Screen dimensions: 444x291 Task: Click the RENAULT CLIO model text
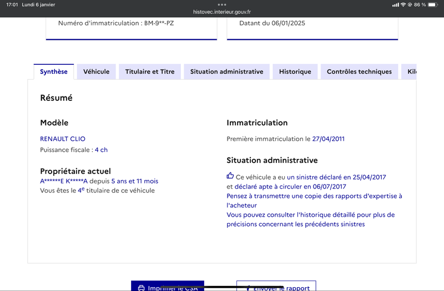point(63,139)
